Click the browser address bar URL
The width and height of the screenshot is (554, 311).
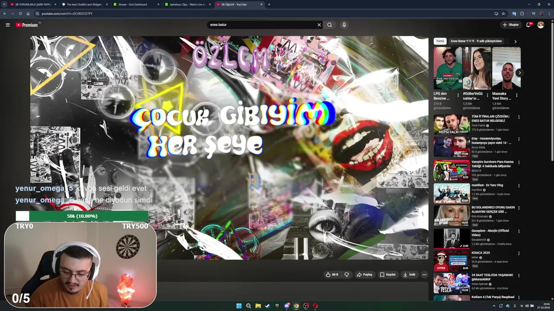click(x=67, y=13)
